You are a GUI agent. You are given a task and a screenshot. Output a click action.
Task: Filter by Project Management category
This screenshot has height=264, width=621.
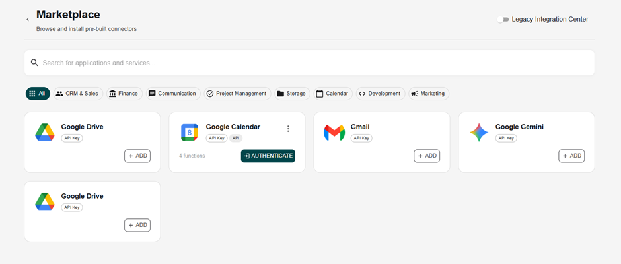(237, 94)
